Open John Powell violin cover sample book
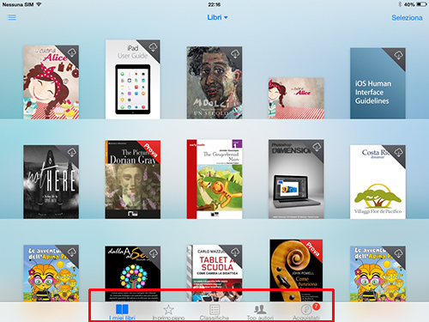The width and height of the screenshot is (429, 322). (296, 270)
